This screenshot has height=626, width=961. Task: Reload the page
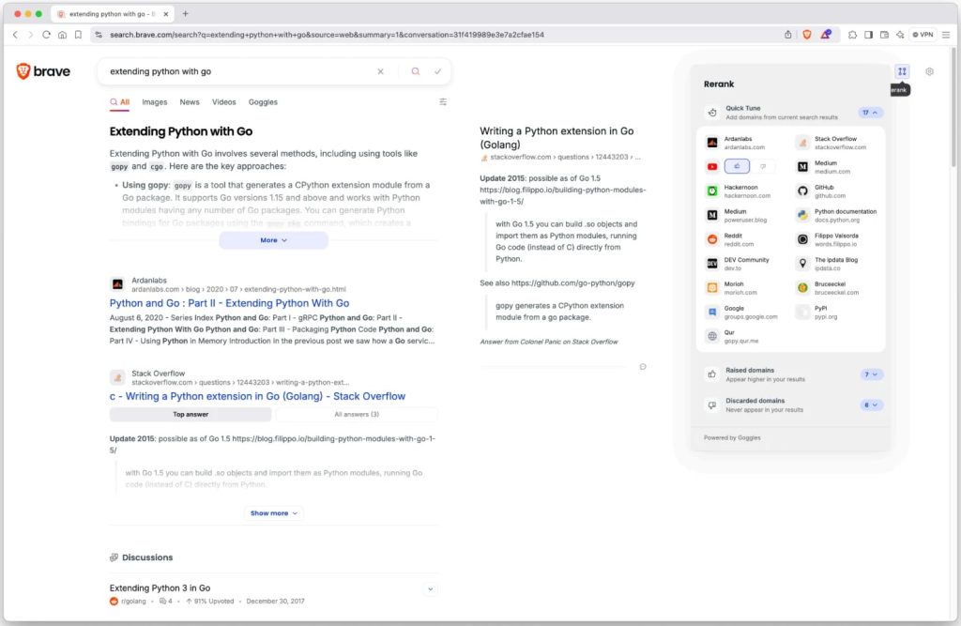pos(47,35)
